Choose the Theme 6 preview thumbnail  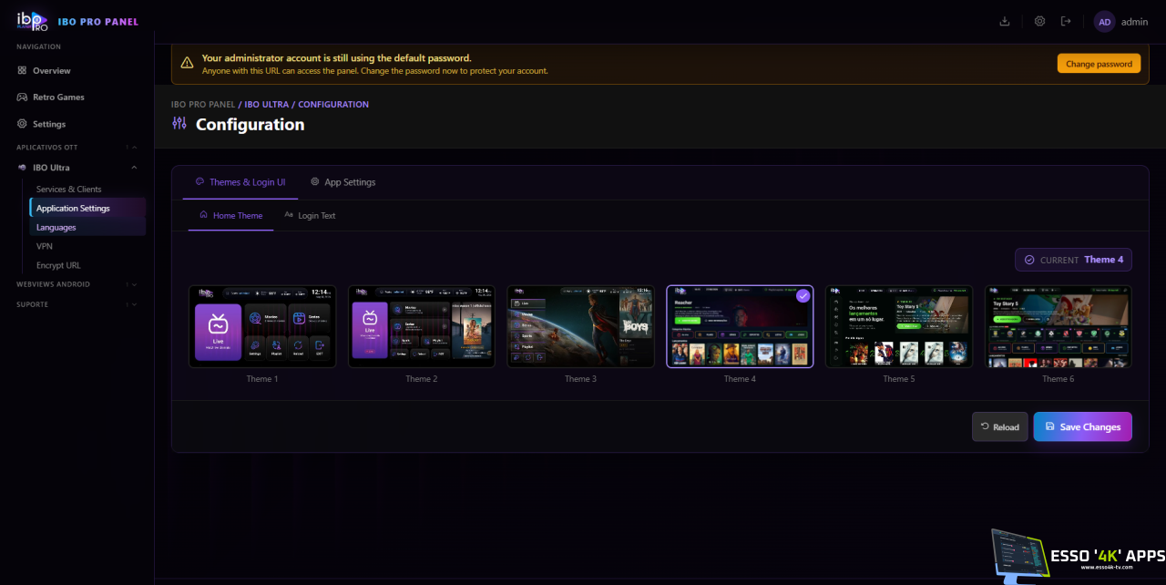1059,326
